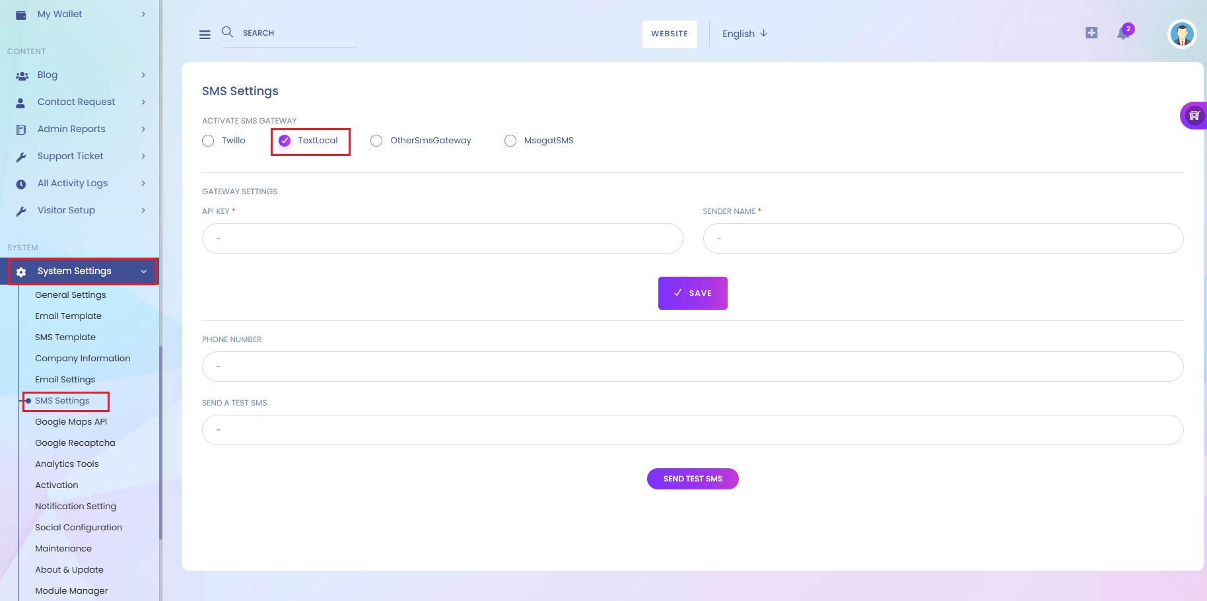Open SMS Template submenu item

click(x=65, y=337)
